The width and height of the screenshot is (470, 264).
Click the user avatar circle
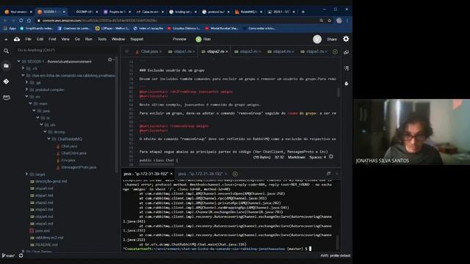317,39
